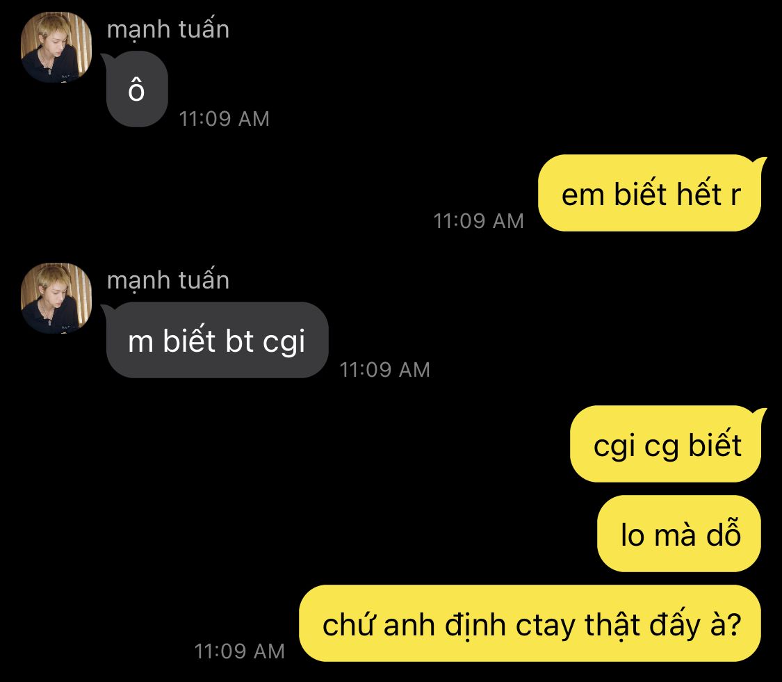This screenshot has width=782, height=682.
Task: Click the 11:09 AM timestamp beside the "ô" bubble
Action: pyautogui.click(x=224, y=119)
